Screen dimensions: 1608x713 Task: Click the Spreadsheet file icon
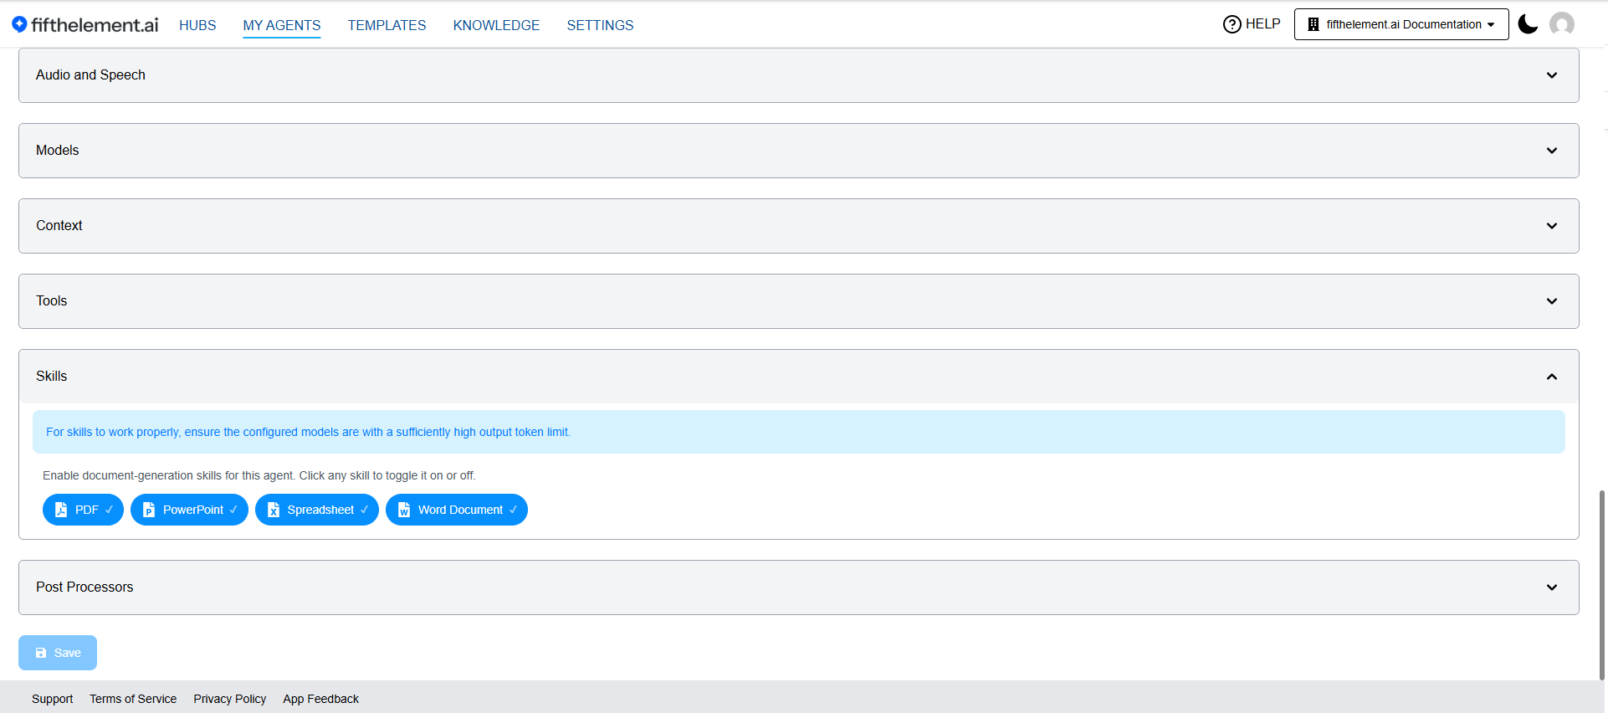click(x=273, y=510)
